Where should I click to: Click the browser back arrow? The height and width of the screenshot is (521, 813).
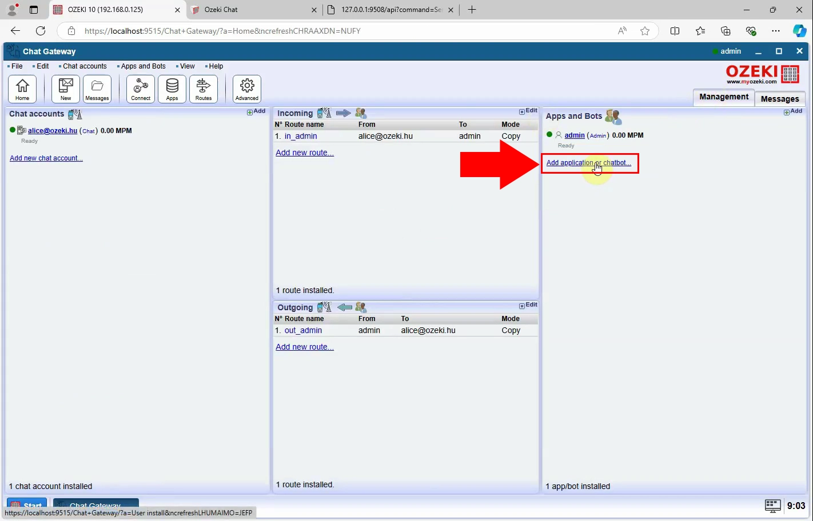pyautogui.click(x=15, y=31)
